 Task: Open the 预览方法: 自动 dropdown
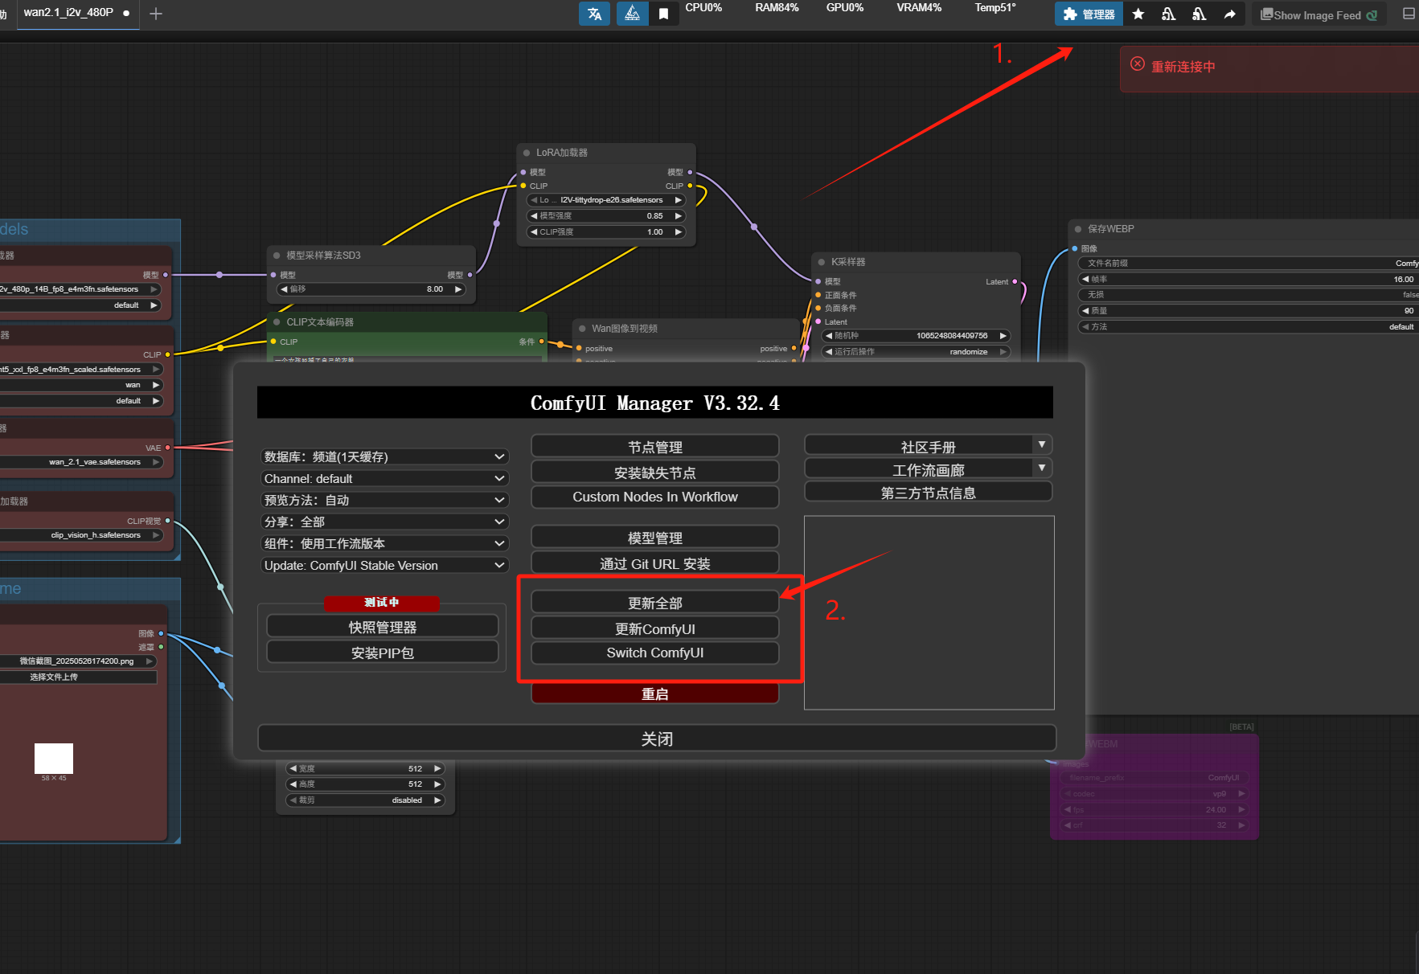[385, 500]
